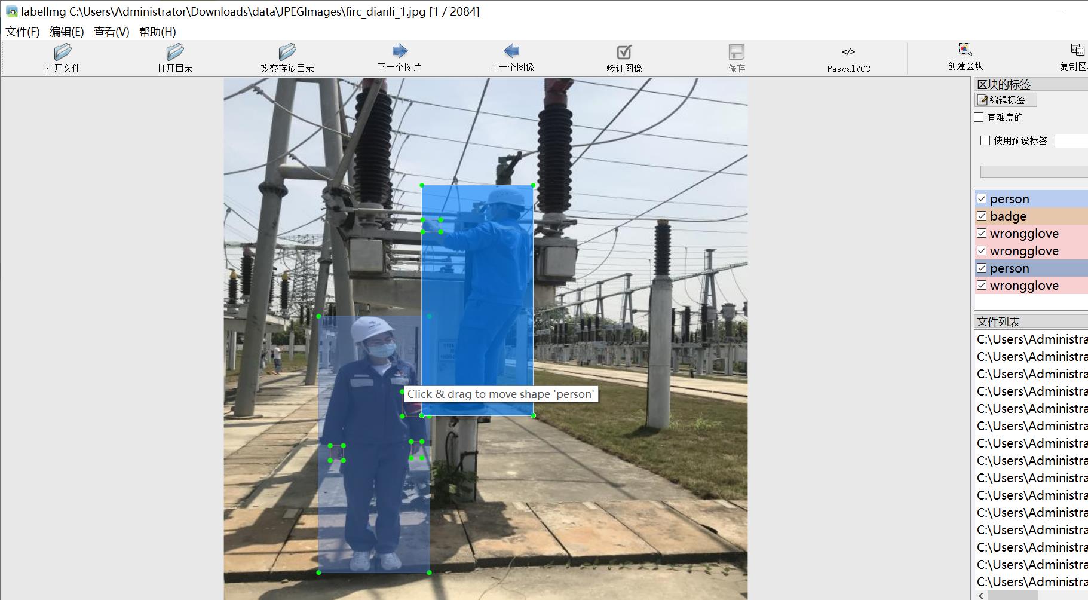
Task: Click the Edit Label (编辑标签) button
Action: pos(1006,100)
